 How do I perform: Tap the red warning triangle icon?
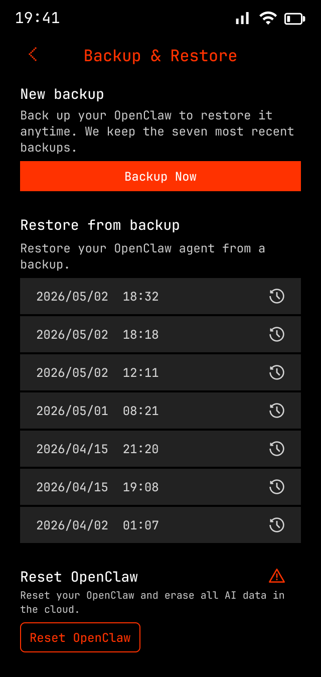pos(277,576)
